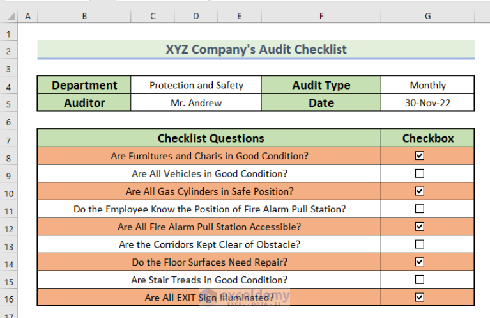Screen dimensions: 490x318
Task: Check the corridors kept clear checkbox
Action: (420, 244)
